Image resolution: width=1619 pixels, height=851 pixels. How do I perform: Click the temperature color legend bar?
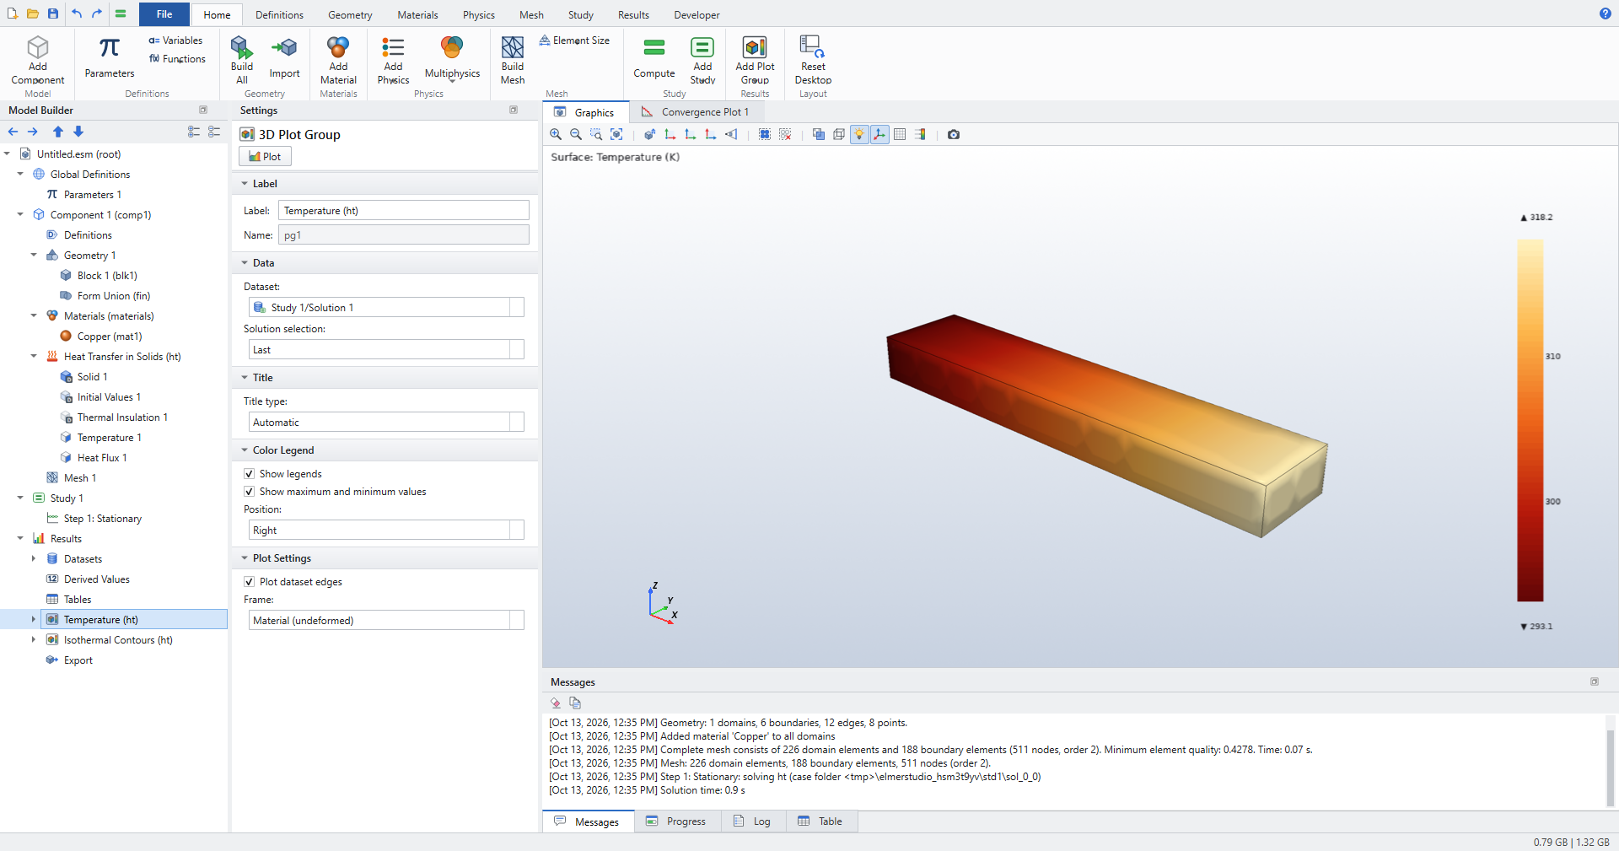pos(1530,420)
